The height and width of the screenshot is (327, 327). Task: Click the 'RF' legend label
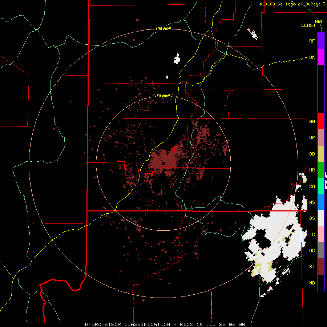[312, 41]
